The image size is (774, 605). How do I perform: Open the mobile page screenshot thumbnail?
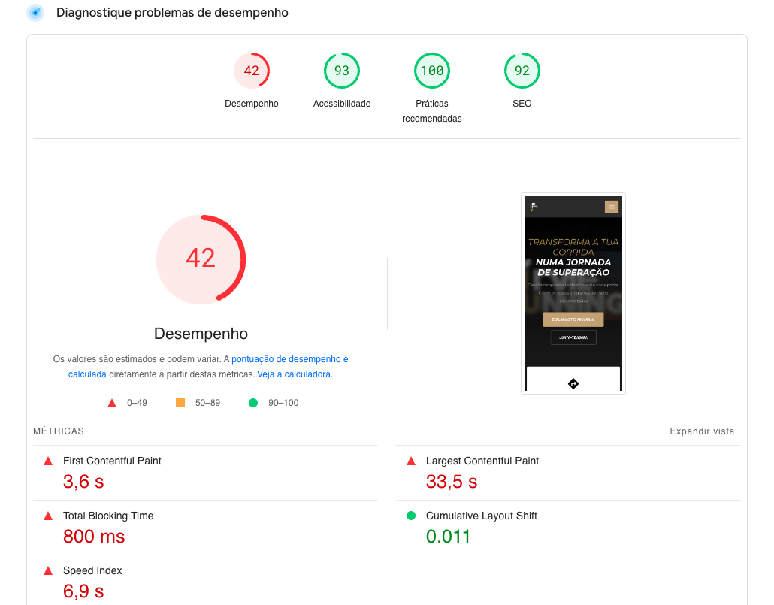pyautogui.click(x=573, y=293)
